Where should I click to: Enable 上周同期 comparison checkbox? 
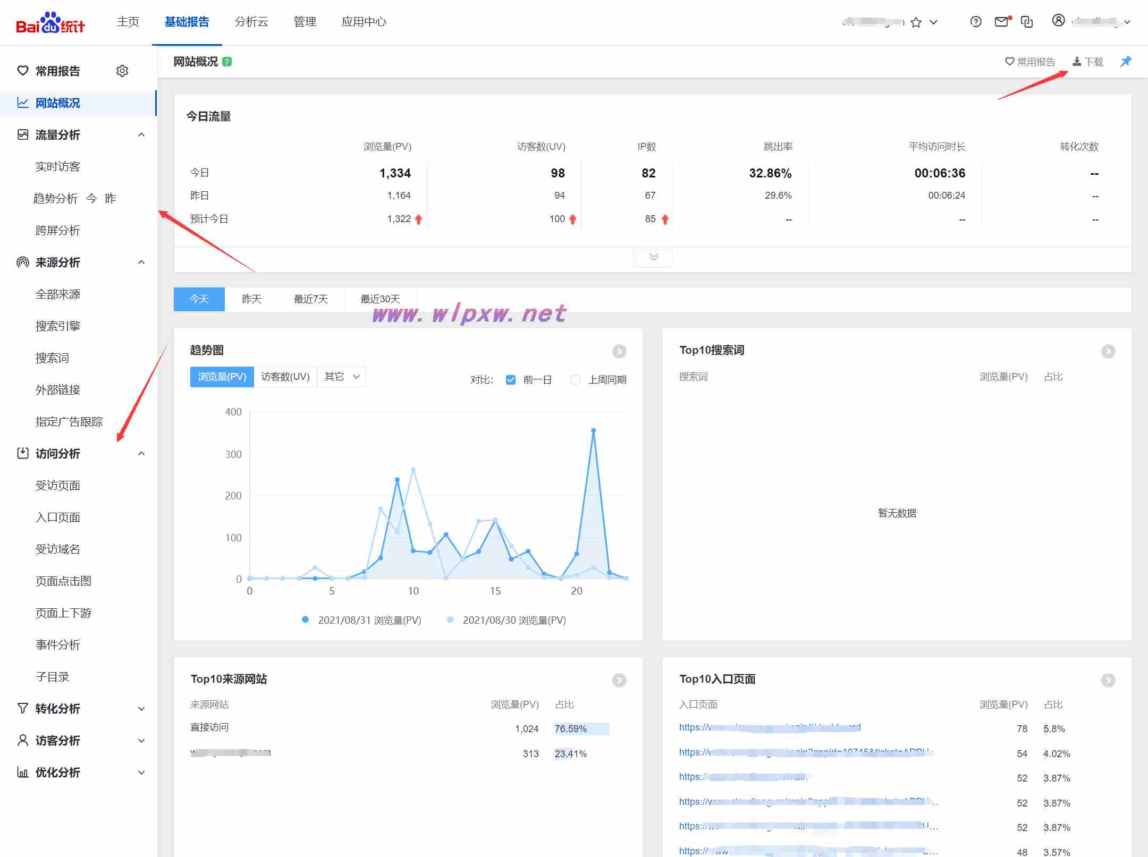[575, 380]
